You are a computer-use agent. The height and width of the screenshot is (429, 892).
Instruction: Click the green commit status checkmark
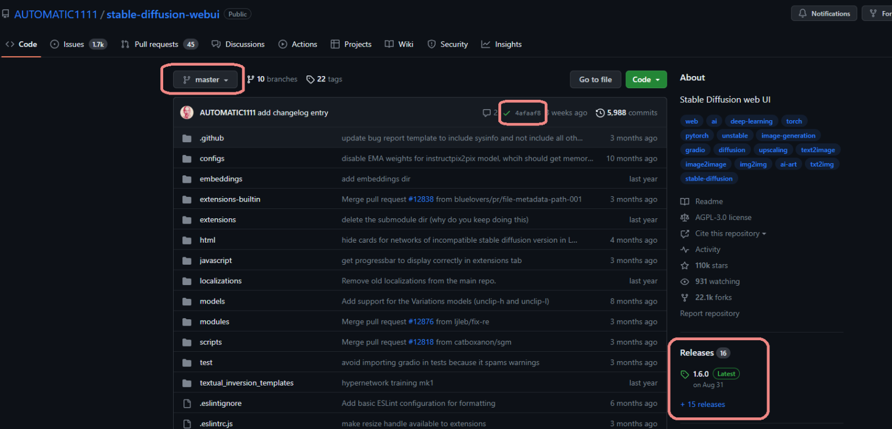point(506,113)
